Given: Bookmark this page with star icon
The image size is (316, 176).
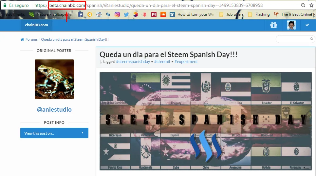Looking at the screenshot, I should point(311,5).
